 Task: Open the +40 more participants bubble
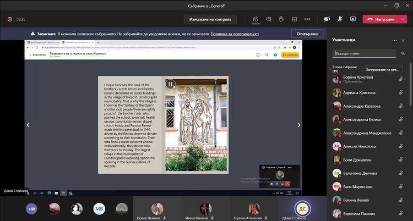pyautogui.click(x=31, y=209)
